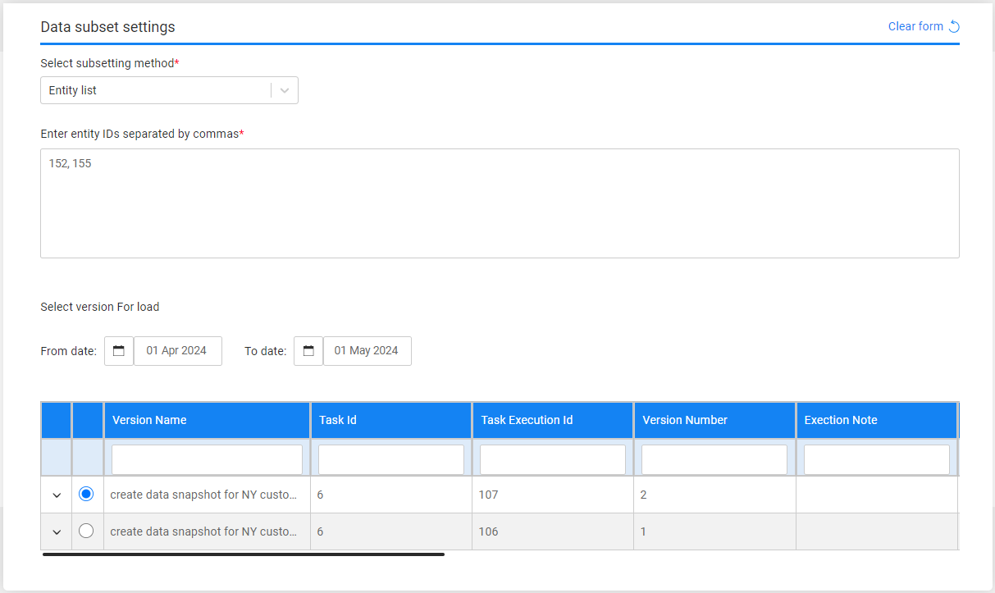
Task: Click the Exection Note filter box
Action: (876, 458)
